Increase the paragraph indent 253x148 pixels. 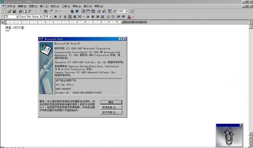click(x=123, y=17)
